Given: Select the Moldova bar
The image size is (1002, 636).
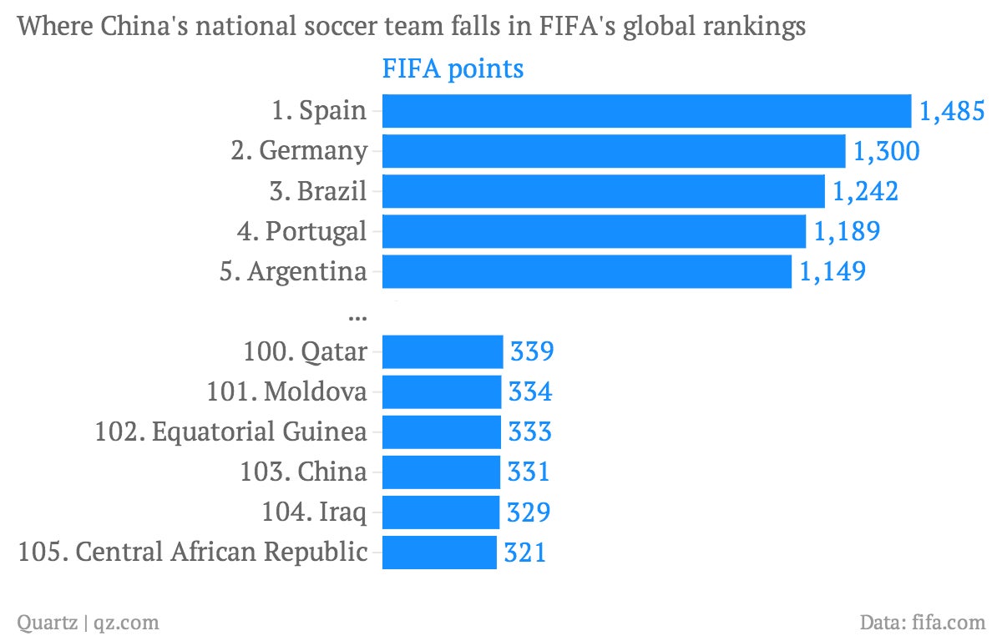Looking at the screenshot, I should click(x=442, y=391).
